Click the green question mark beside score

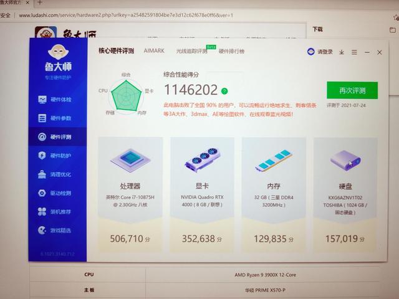tap(224, 91)
